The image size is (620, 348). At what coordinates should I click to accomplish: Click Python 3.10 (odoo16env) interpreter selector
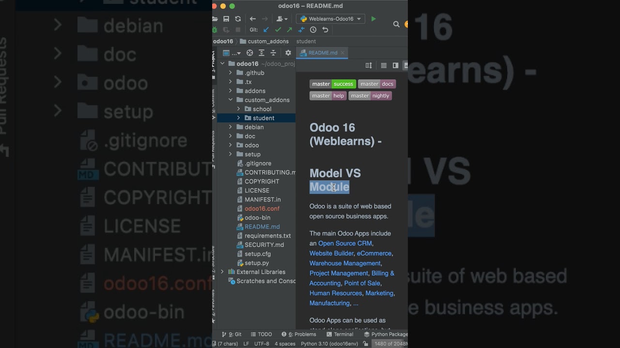tap(329, 344)
